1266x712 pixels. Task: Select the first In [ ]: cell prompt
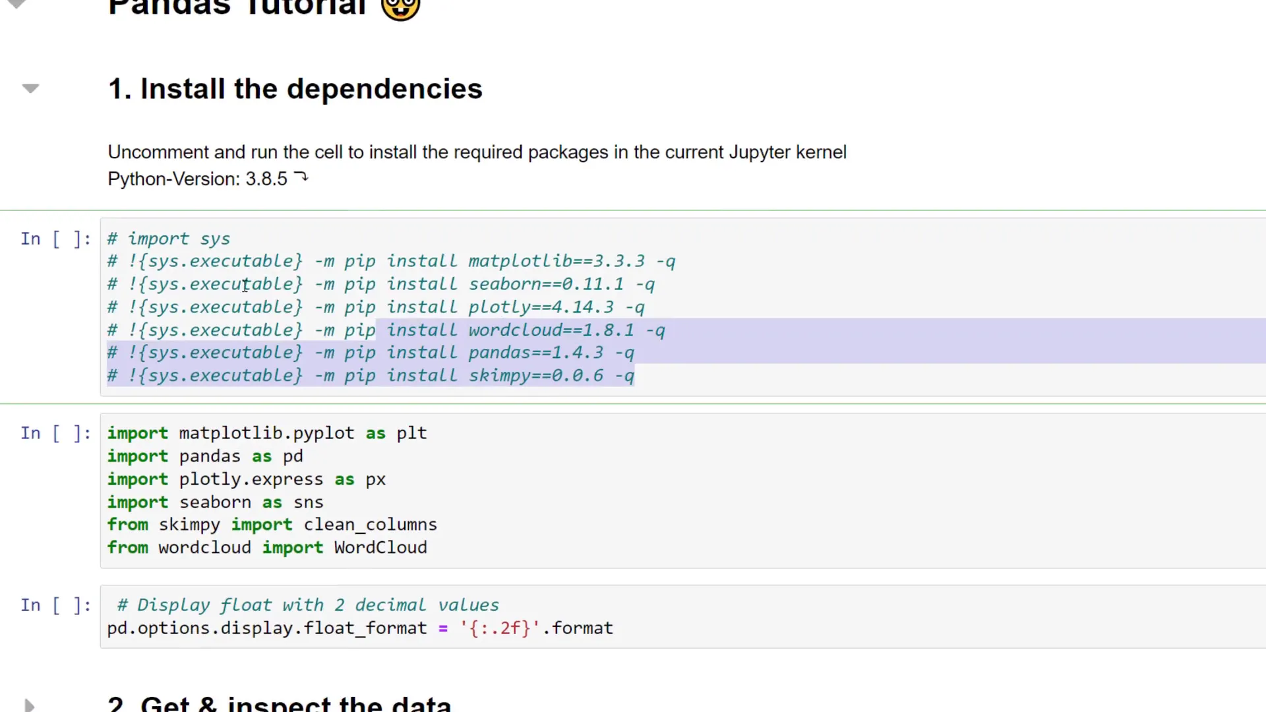click(55, 239)
